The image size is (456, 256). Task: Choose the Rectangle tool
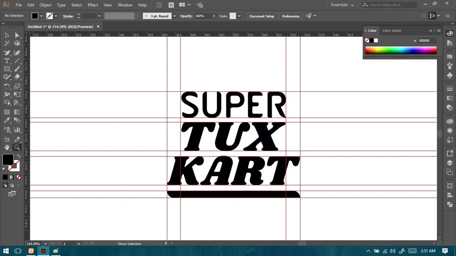(x=7, y=69)
